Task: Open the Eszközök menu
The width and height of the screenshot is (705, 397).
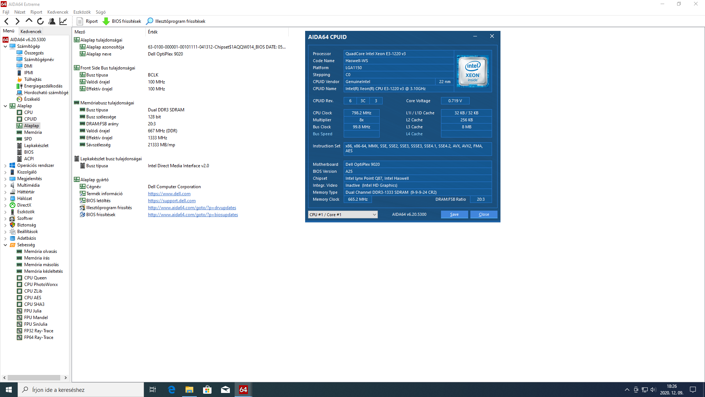Action: [82, 12]
